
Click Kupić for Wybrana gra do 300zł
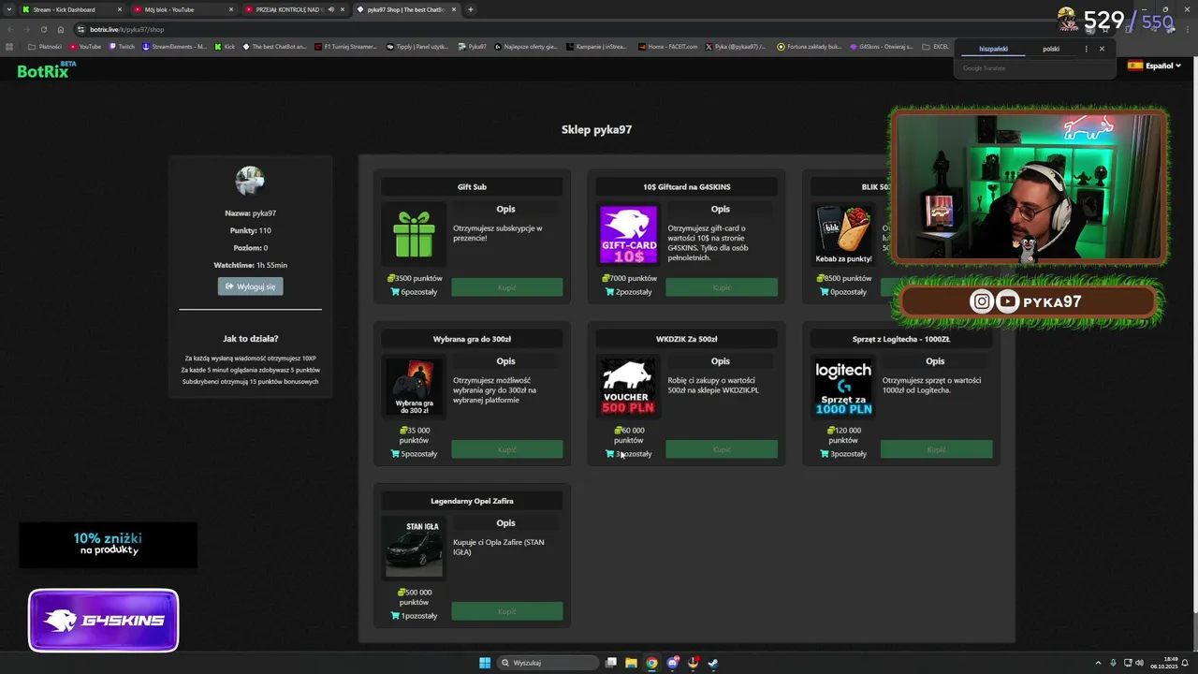pos(507,449)
